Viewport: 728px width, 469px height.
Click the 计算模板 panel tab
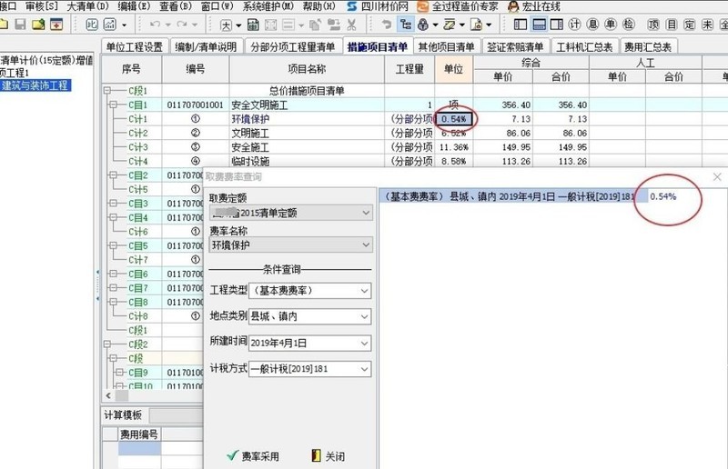[123, 414]
